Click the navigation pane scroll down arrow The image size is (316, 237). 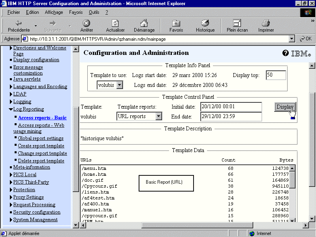coord(75,225)
